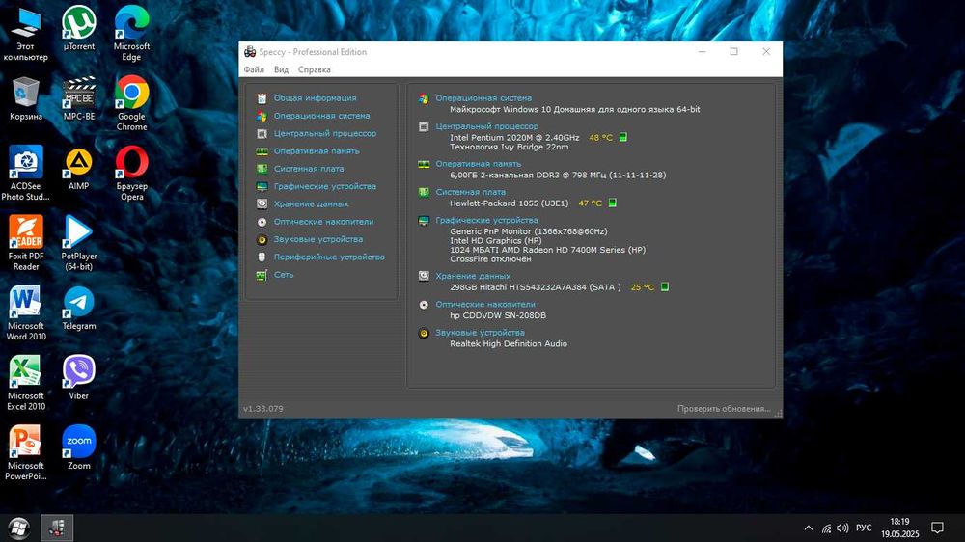Screen dimensions: 965x542
Task: Launch the MPC-BE player shortcut
Action: pyautogui.click(x=79, y=99)
